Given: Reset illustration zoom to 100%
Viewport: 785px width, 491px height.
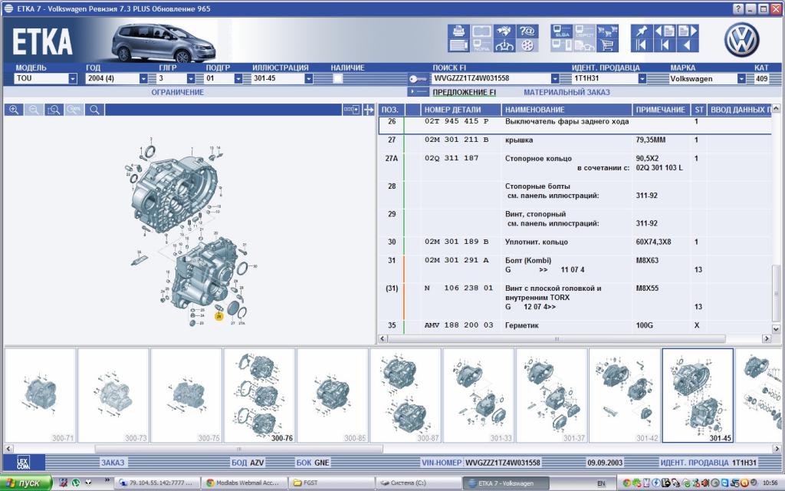Looking at the screenshot, I should (x=74, y=110).
